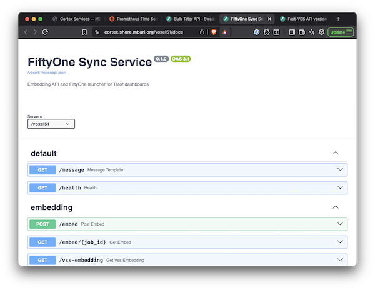This screenshot has width=375, height=290.
Task: Open the extensions puzzle icon
Action: click(x=266, y=32)
